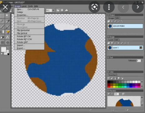Switch to Image panel Info tab

click(117, 40)
